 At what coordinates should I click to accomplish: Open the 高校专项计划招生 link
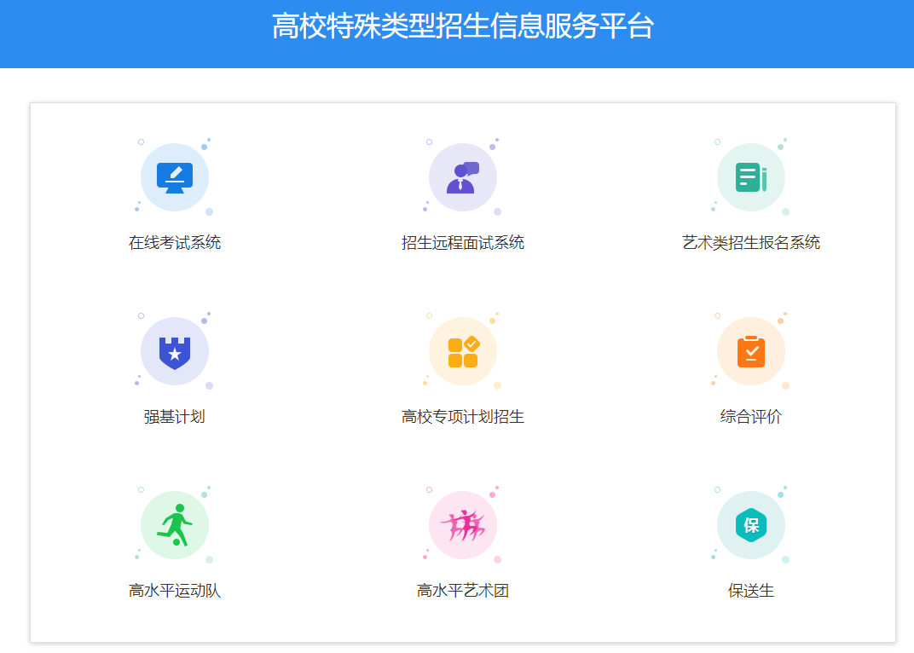pos(463,416)
